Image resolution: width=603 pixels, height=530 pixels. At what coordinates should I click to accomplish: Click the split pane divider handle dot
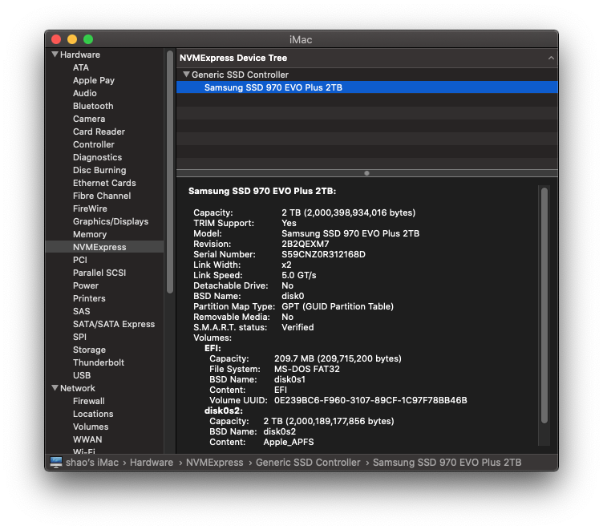coord(366,173)
